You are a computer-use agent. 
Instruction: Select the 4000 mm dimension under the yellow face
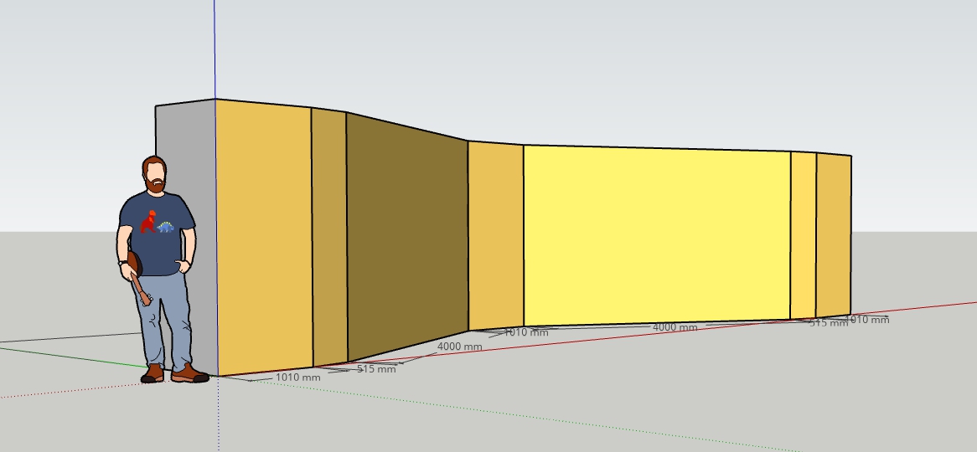(675, 327)
